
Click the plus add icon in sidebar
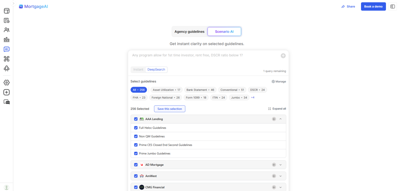coord(6,92)
